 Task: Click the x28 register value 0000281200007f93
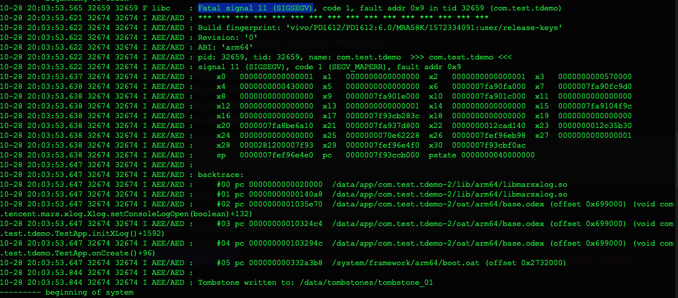point(276,145)
